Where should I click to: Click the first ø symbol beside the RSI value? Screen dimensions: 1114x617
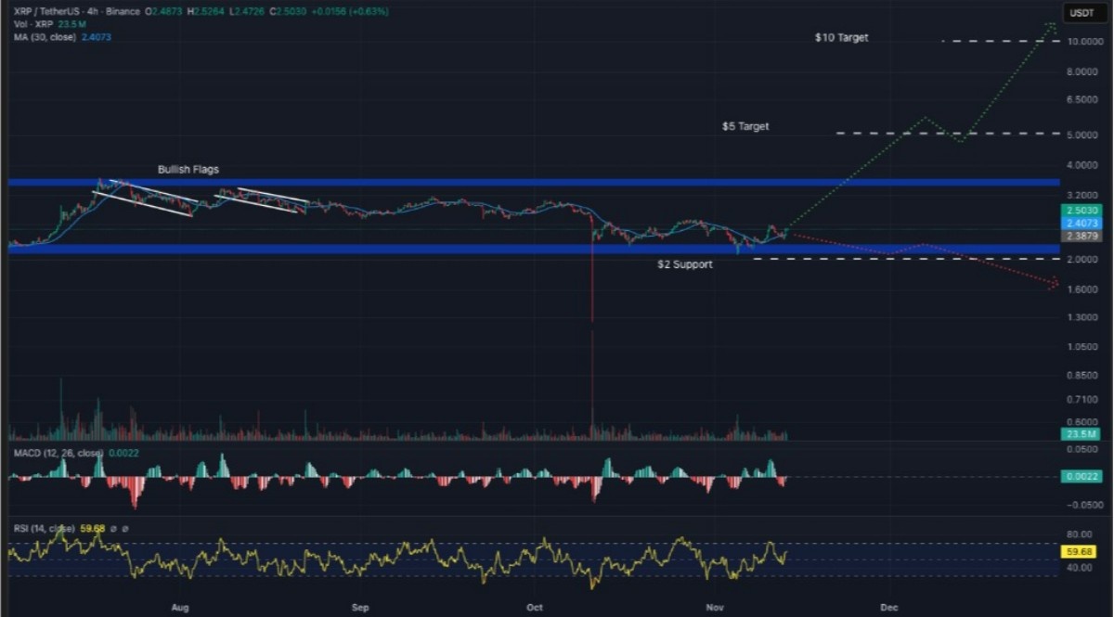coord(113,529)
